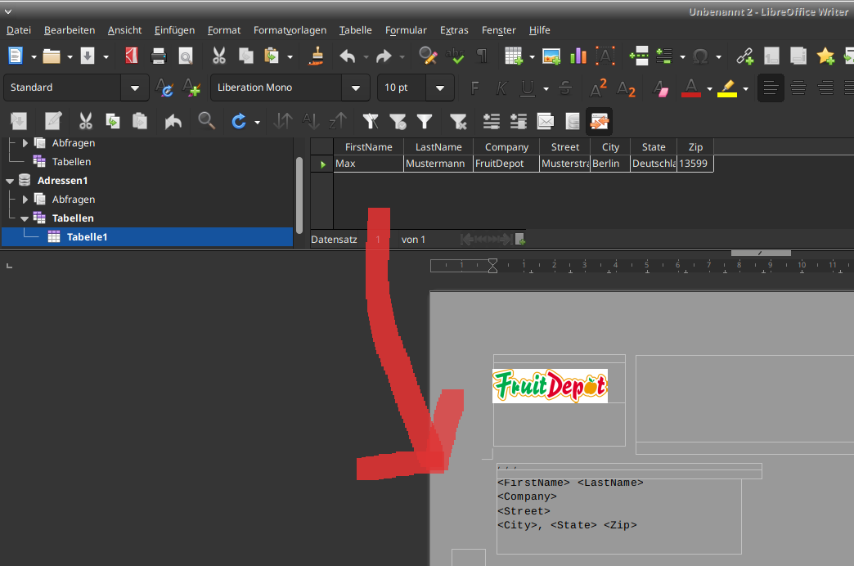The image size is (854, 566).
Task: Open the folder (Open file) icon
Action: pos(52,56)
